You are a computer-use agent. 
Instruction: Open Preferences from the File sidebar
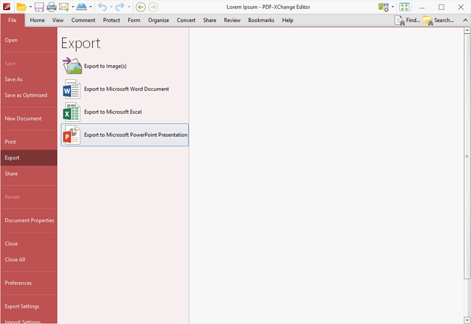pyautogui.click(x=29, y=283)
